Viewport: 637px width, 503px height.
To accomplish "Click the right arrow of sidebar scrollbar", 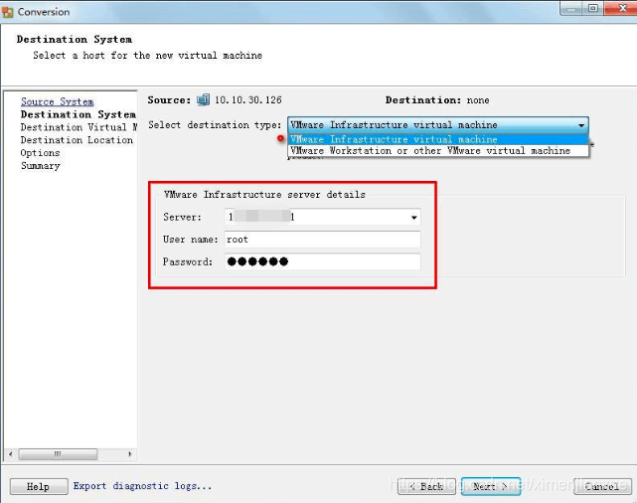I will tap(129, 454).
